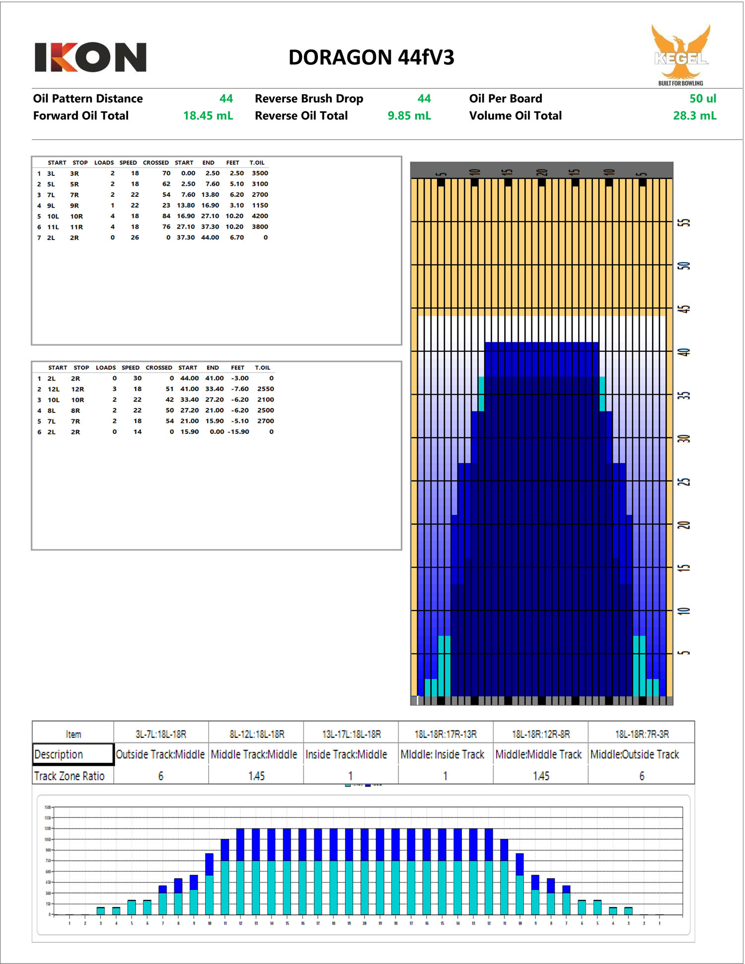Select the speed value 14
This screenshot has width=745, height=964.
138,432
